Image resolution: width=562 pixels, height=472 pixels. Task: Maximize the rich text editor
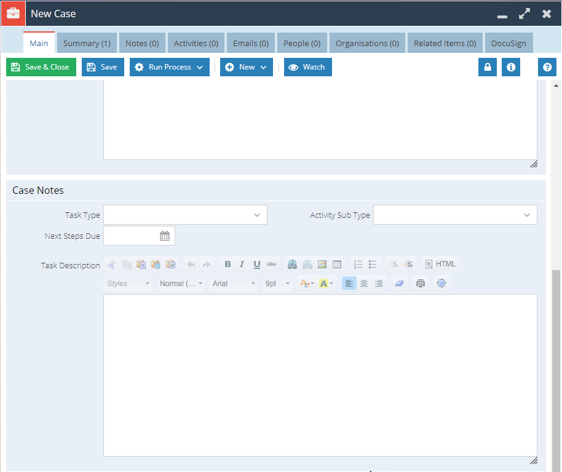click(x=441, y=283)
